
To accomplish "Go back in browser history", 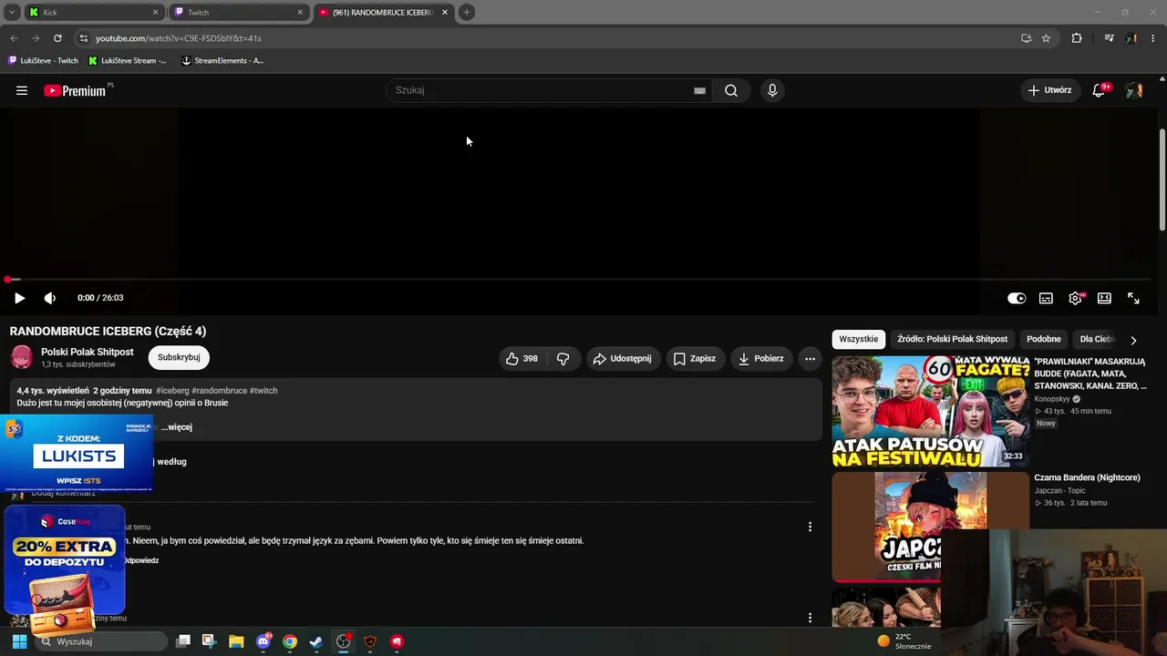I will click(14, 38).
